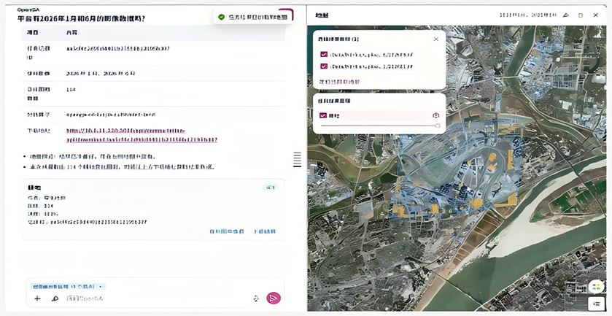Click the locate icon on the result layer row
612x316 pixels.
pyautogui.click(x=436, y=115)
